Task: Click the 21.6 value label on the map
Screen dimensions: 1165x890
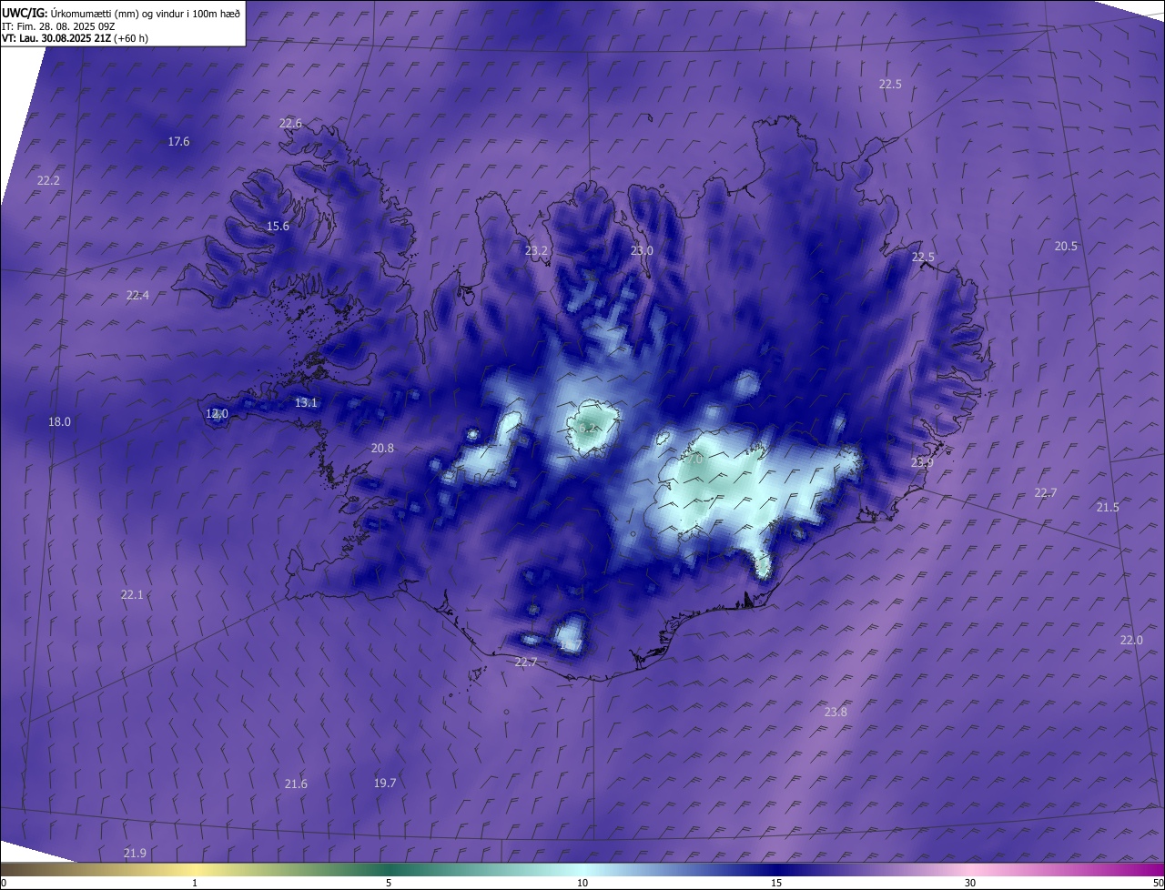Action: pos(296,784)
